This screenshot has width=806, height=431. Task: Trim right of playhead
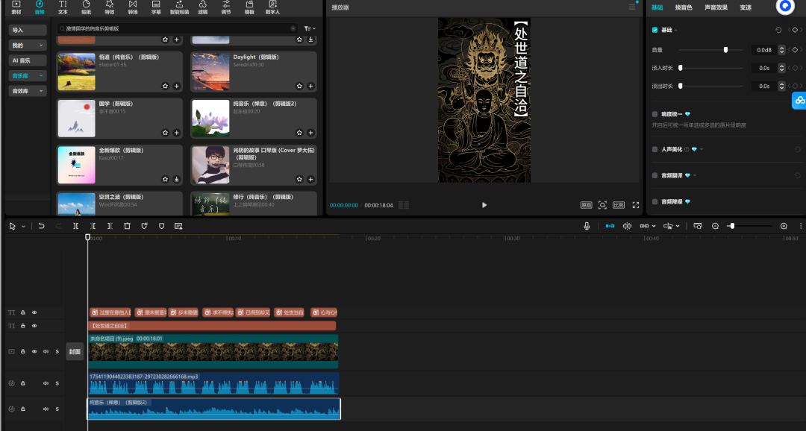tap(110, 226)
